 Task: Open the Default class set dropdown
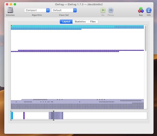(x=64, y=10)
